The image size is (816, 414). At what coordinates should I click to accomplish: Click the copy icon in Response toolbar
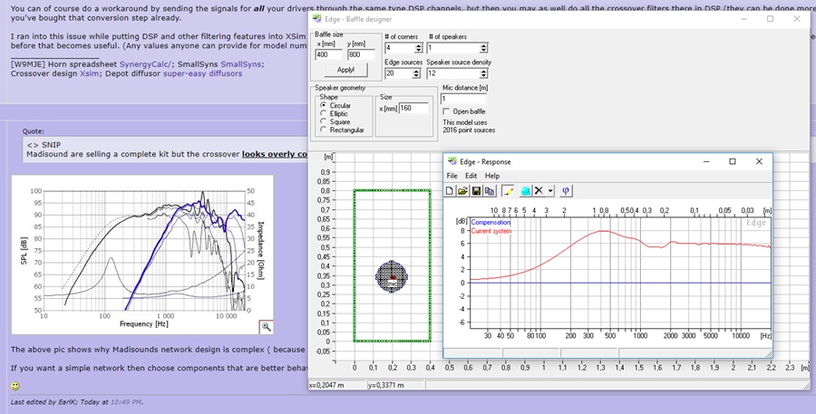[489, 191]
